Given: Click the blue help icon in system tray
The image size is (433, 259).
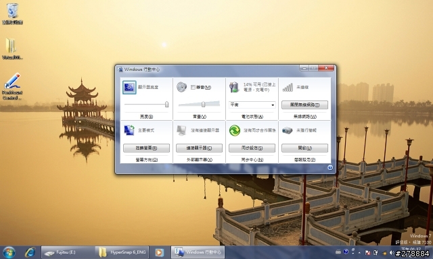Looking at the screenshot, I should 346,252.
